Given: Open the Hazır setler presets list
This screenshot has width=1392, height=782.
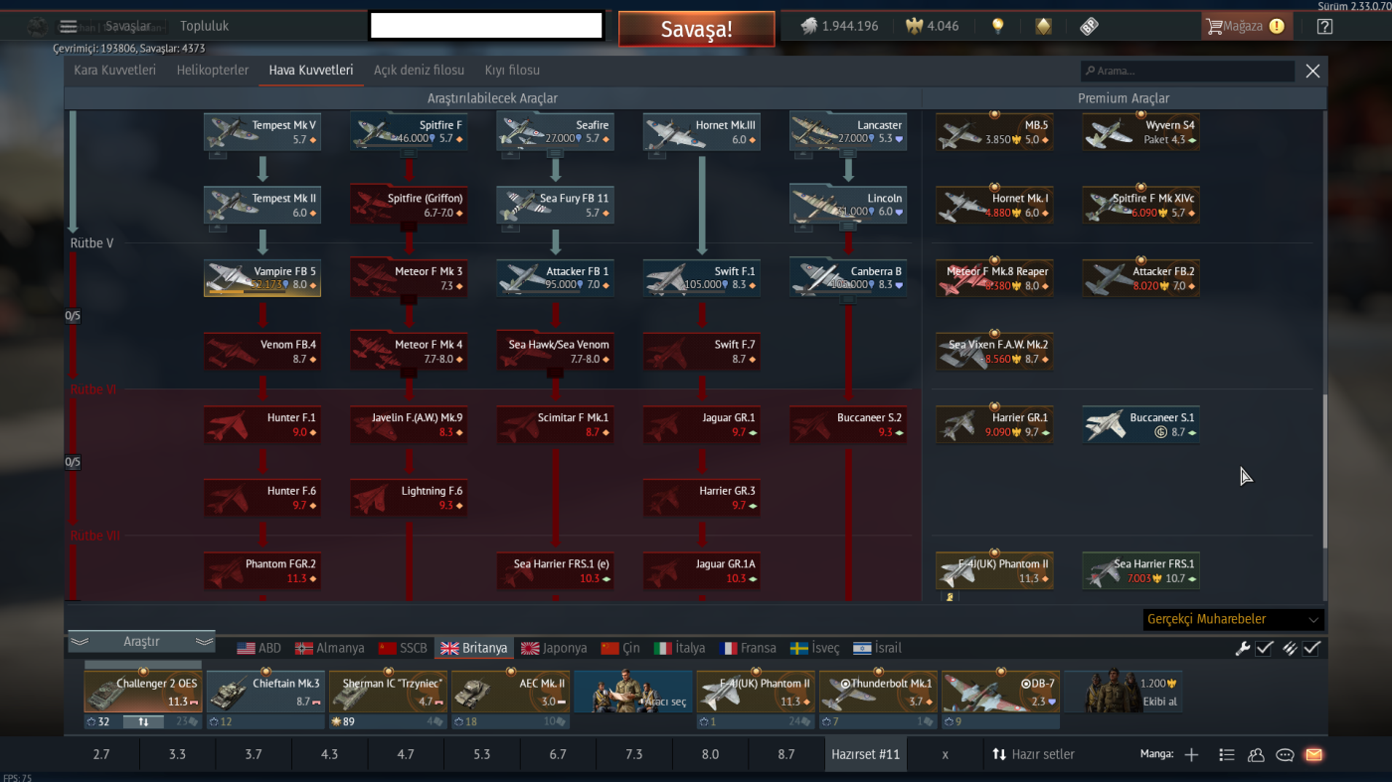Looking at the screenshot, I should coord(1033,754).
